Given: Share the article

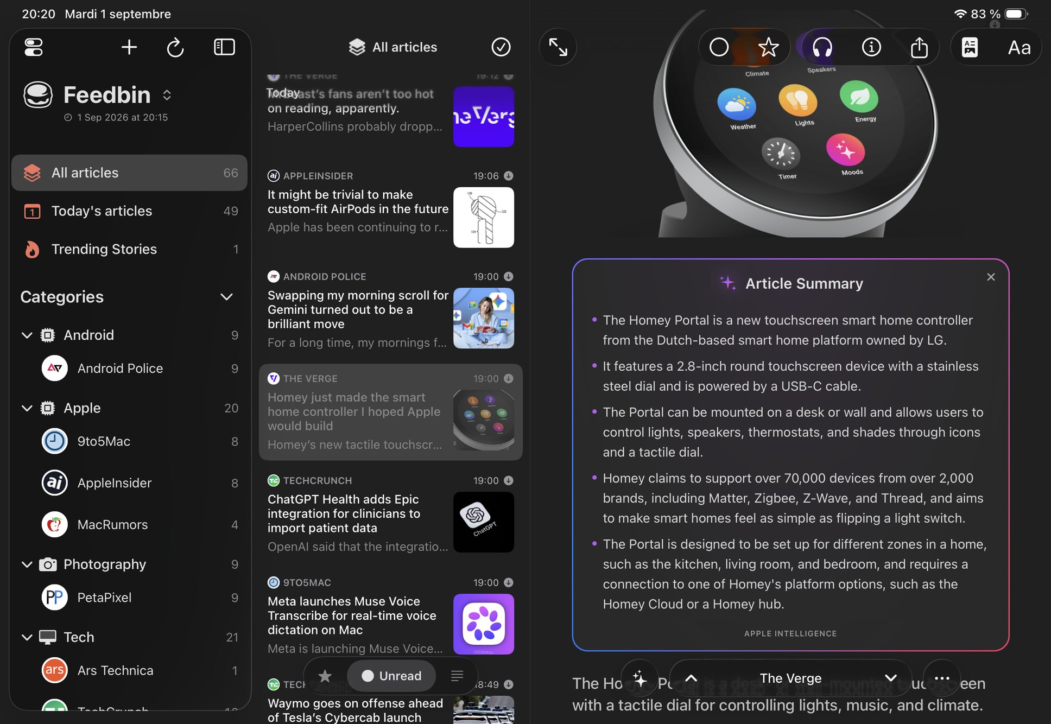Looking at the screenshot, I should [919, 47].
